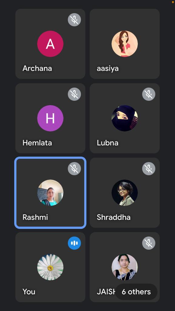Open the 6 others participants list
This screenshot has height=311, width=175.
click(x=136, y=292)
